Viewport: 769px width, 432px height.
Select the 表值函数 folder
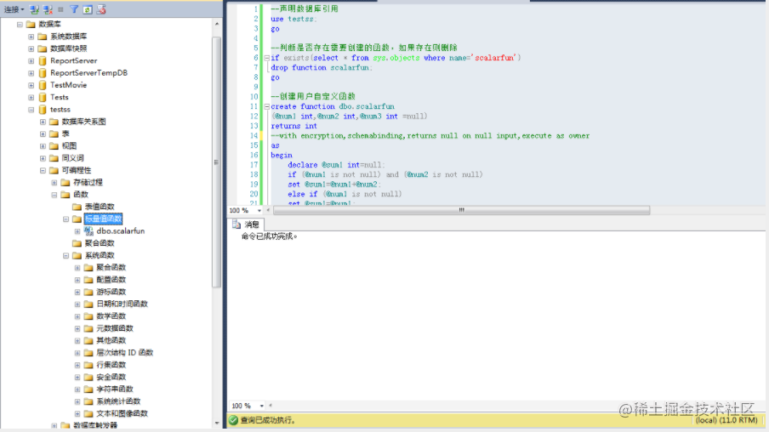click(100, 207)
